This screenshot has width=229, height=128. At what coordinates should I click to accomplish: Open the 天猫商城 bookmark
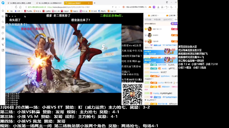pos(47,11)
